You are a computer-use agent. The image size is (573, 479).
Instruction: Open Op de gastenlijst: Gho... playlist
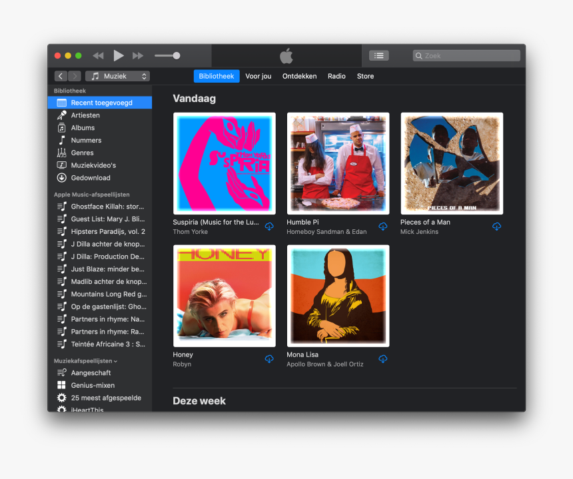click(x=100, y=306)
